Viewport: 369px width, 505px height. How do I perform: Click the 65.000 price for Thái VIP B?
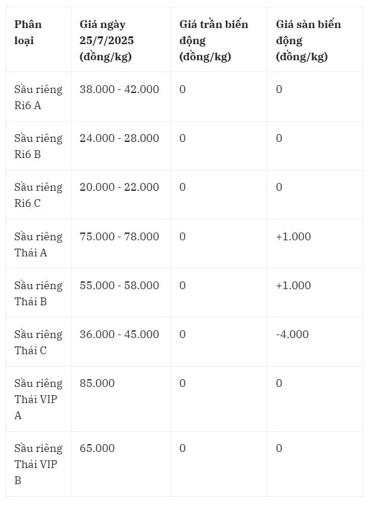97,448
